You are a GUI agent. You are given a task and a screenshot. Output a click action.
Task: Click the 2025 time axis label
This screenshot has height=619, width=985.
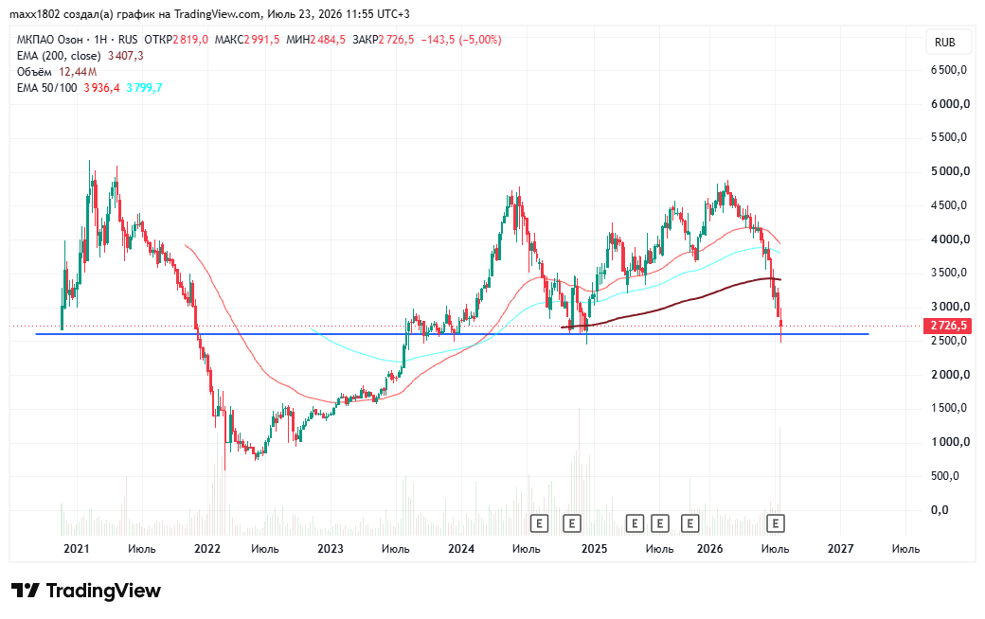tap(594, 549)
